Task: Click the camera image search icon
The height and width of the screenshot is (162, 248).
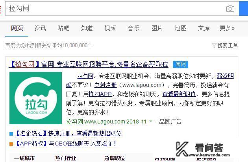Action: pyautogui.click(x=230, y=9)
